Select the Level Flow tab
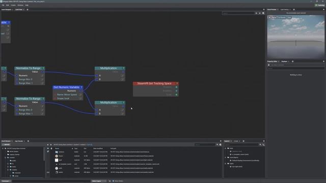Viewport: 326px width, 183px height. [x=19, y=10]
